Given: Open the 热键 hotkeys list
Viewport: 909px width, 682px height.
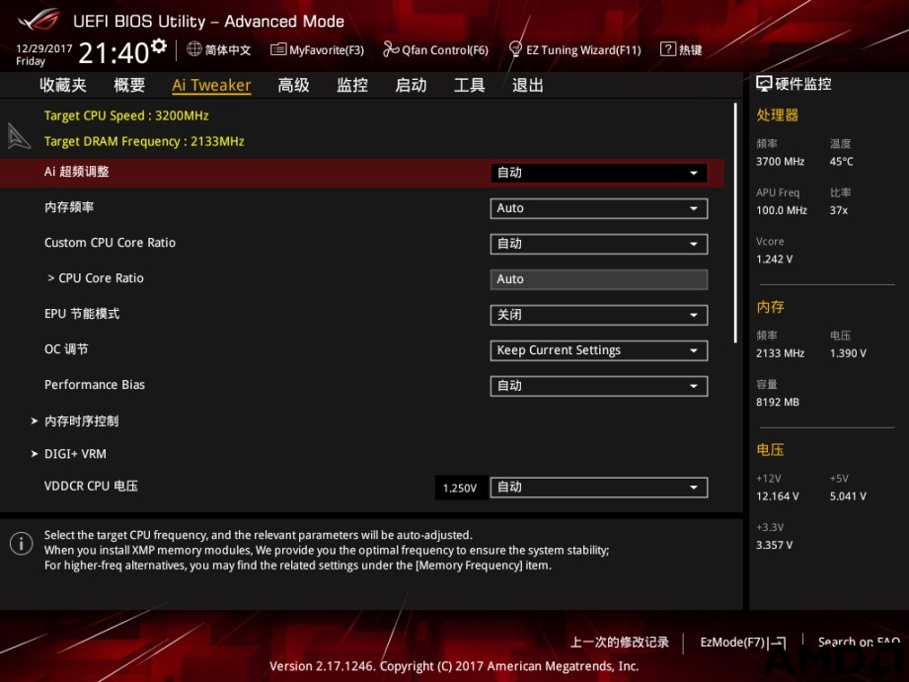Looking at the screenshot, I should click(x=682, y=50).
